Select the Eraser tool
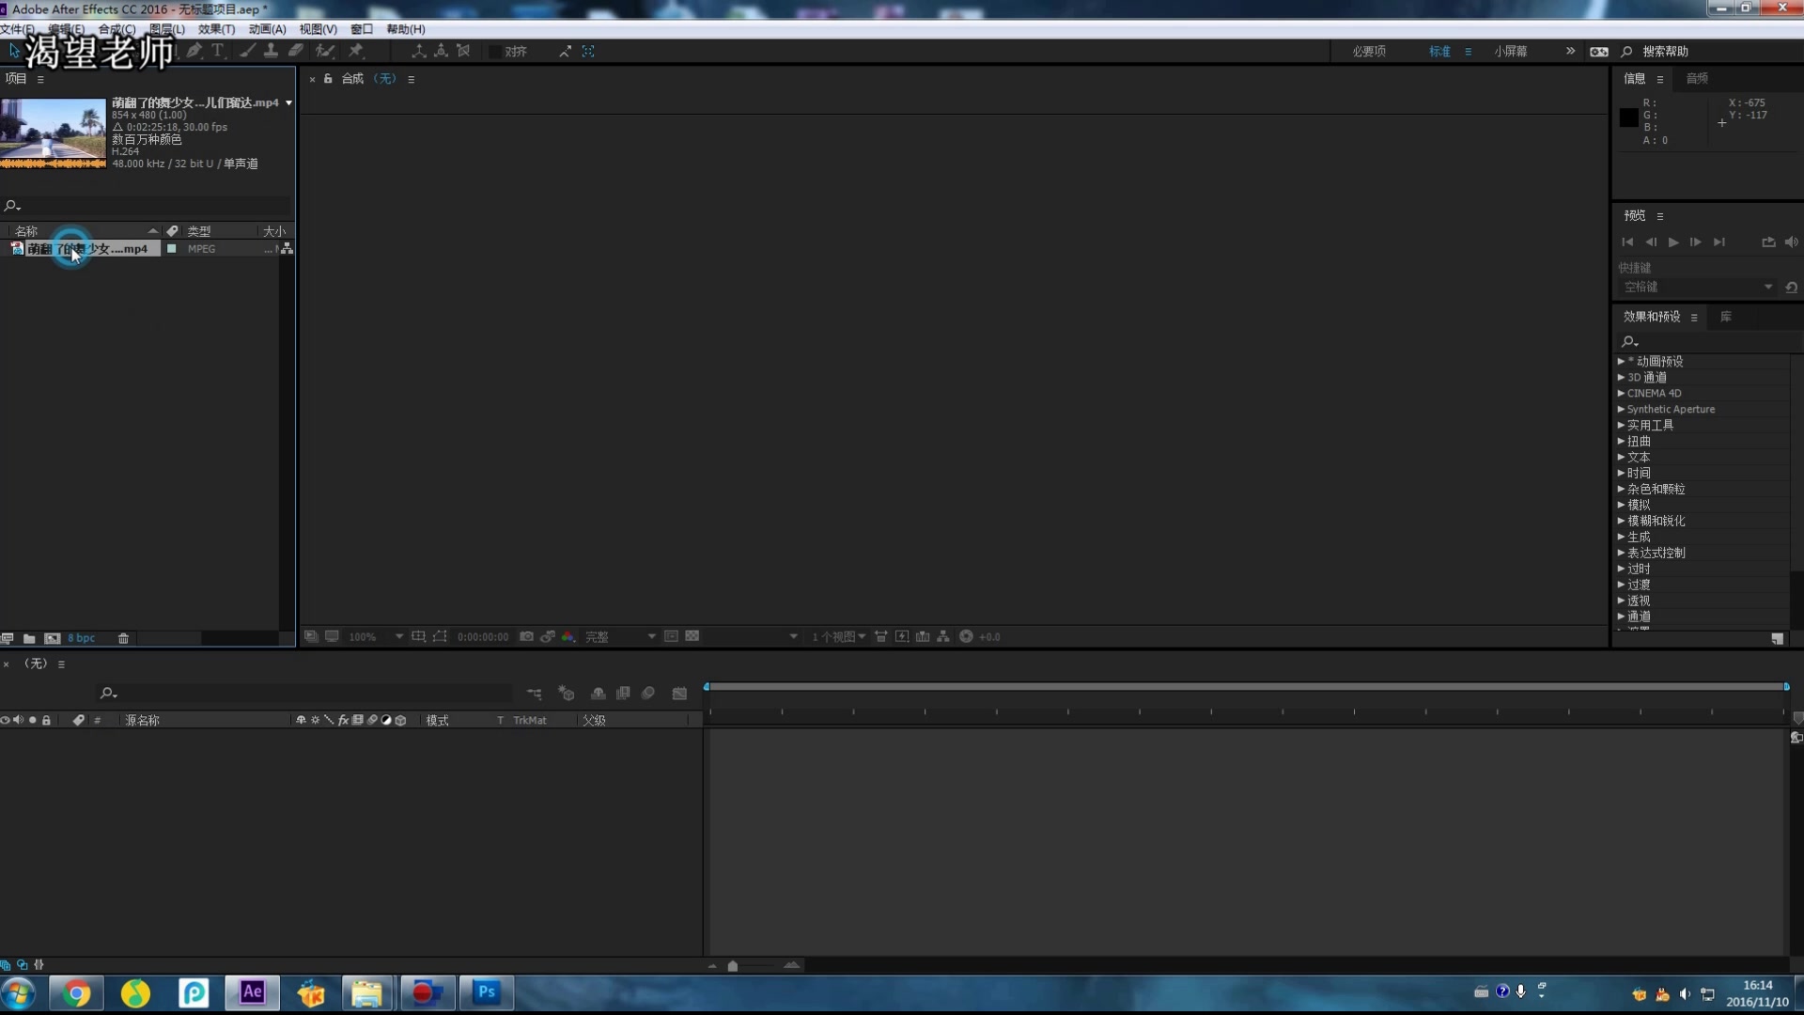 coord(296,51)
